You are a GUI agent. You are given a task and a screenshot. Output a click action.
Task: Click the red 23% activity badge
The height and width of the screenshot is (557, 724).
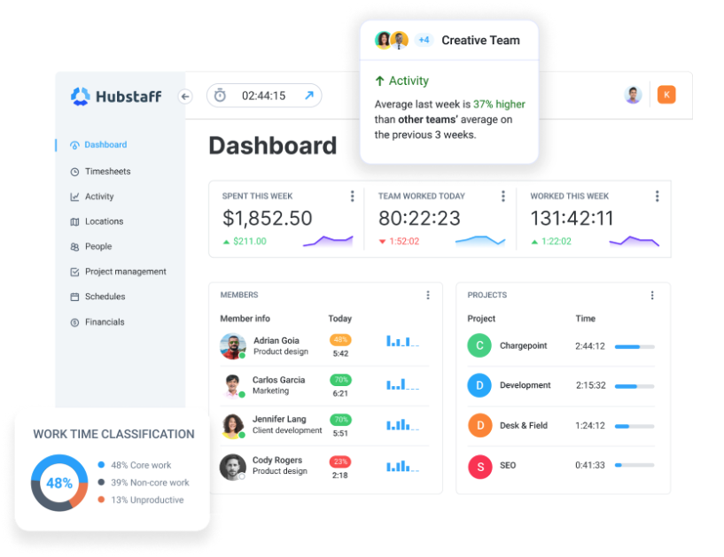click(340, 461)
